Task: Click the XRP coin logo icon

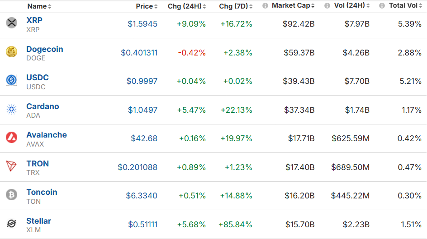Action: pos(11,23)
